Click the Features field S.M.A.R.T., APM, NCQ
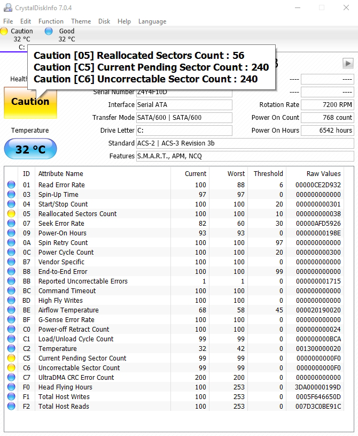The image size is (358, 436). coord(245,156)
